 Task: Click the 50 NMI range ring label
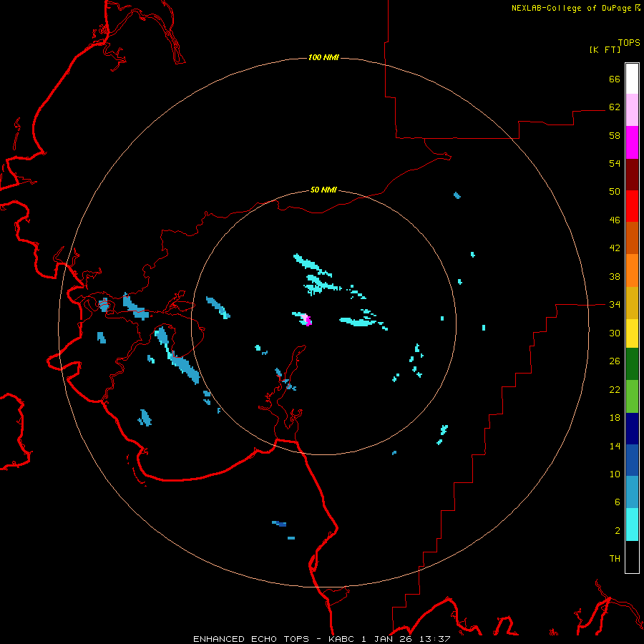pyautogui.click(x=323, y=190)
